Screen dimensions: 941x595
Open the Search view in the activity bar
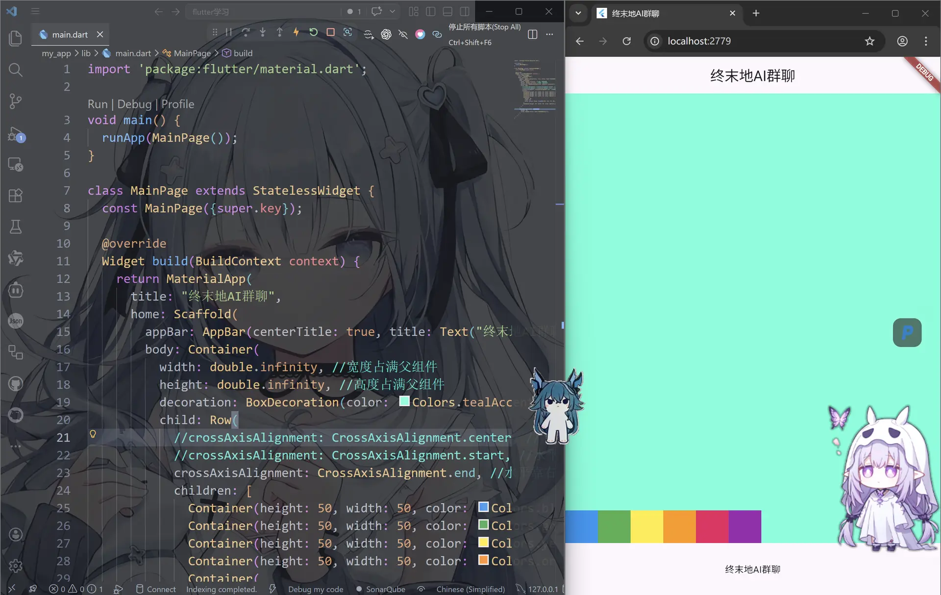[16, 70]
